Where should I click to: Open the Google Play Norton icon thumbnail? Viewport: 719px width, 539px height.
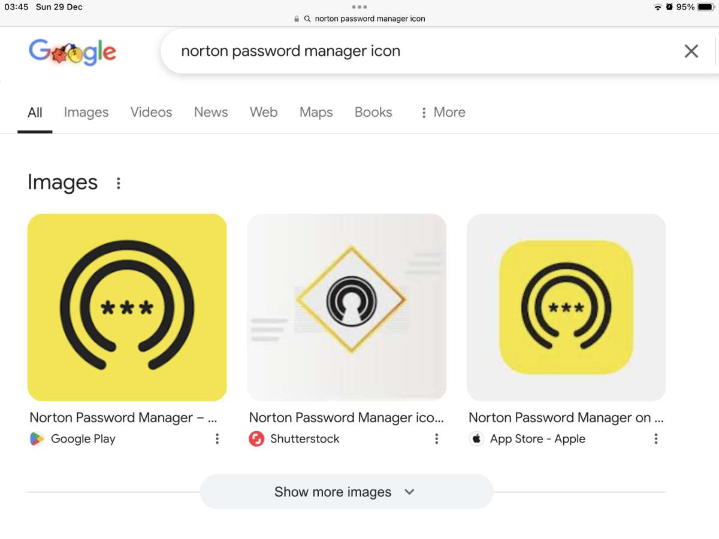click(127, 307)
